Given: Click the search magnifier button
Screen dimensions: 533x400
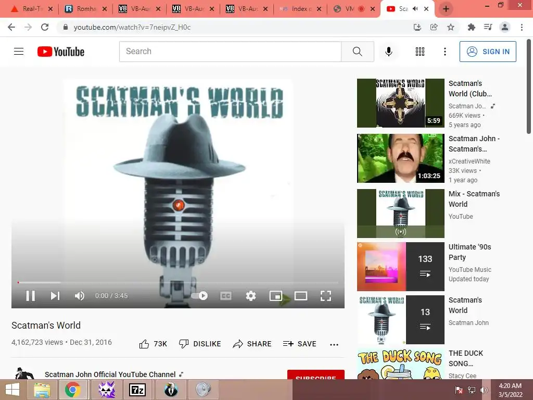Looking at the screenshot, I should coord(357,52).
